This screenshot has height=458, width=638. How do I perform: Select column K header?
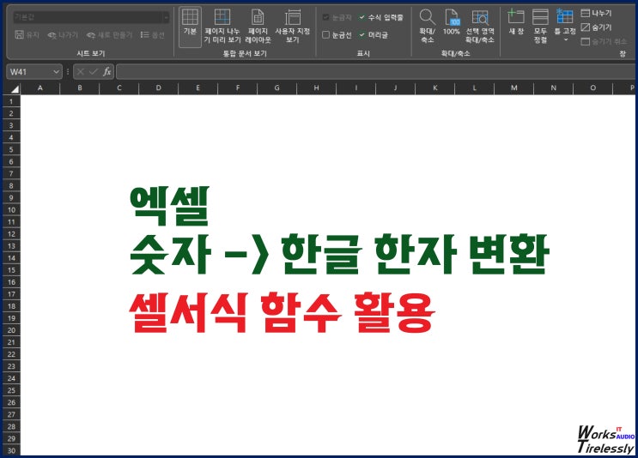pos(435,87)
